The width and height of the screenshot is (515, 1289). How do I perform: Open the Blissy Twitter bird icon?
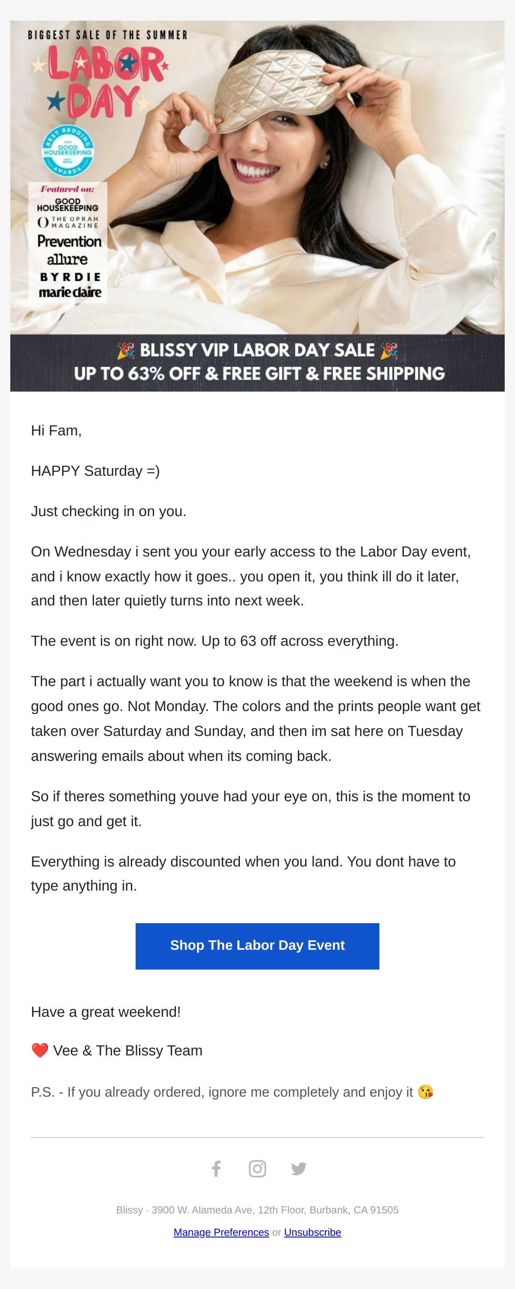point(299,1169)
